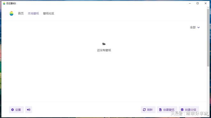Refresh the list with the 刷新 button
The width and height of the screenshot is (211, 118).
[148, 110]
